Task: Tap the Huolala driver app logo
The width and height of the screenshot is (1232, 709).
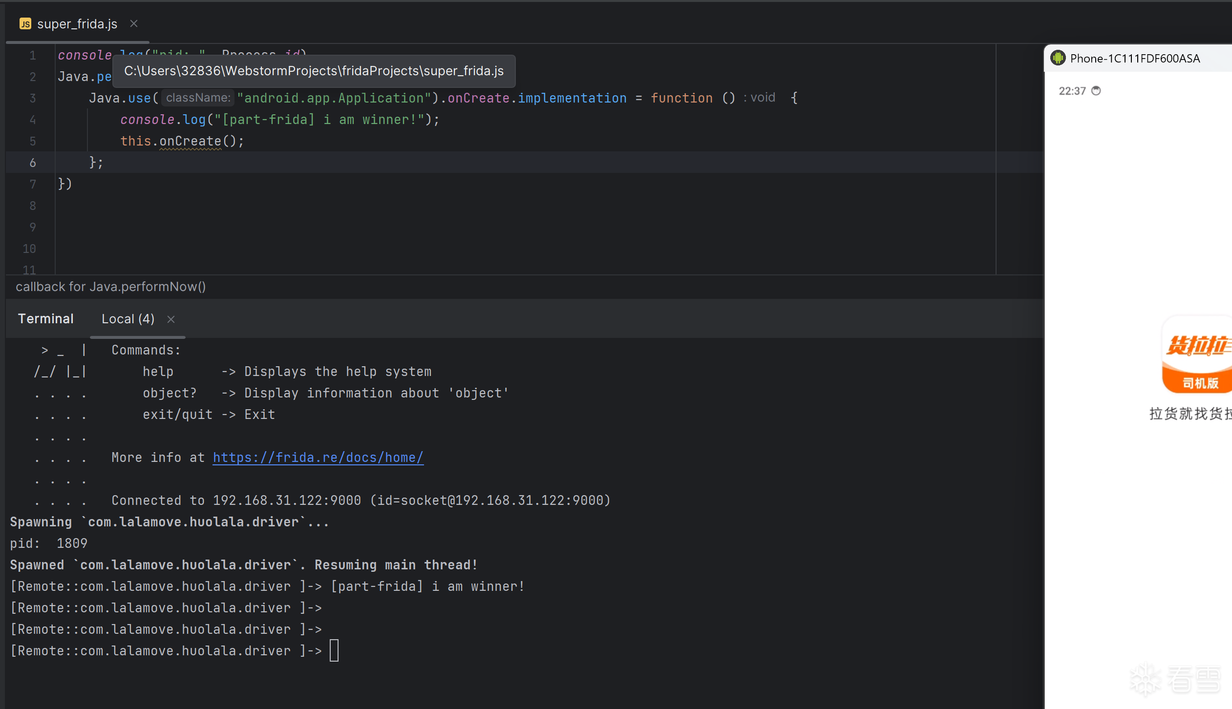Action: click(x=1197, y=355)
